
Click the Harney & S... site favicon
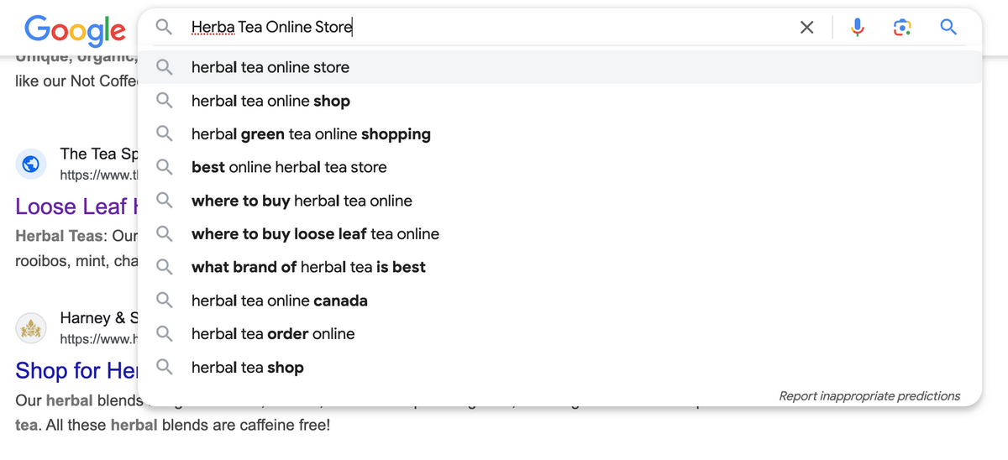click(31, 329)
